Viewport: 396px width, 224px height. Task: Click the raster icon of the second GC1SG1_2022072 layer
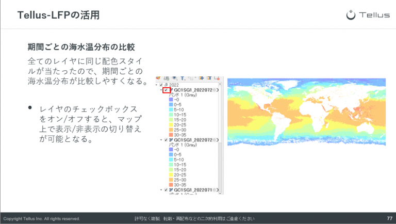[x=171, y=140]
